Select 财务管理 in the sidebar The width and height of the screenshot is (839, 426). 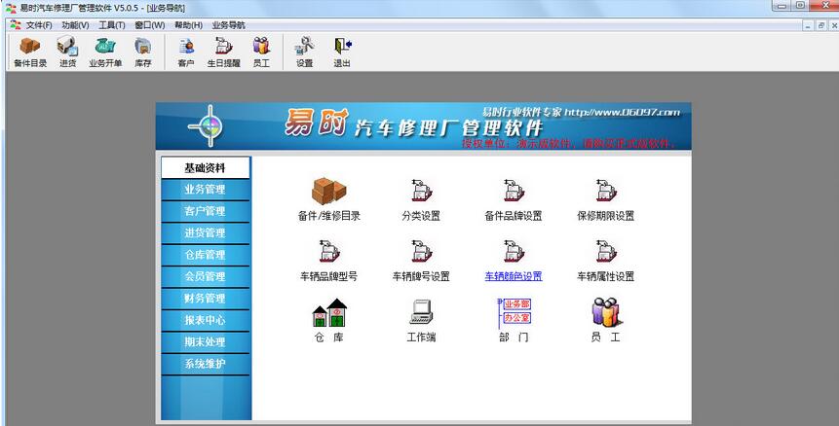(205, 299)
